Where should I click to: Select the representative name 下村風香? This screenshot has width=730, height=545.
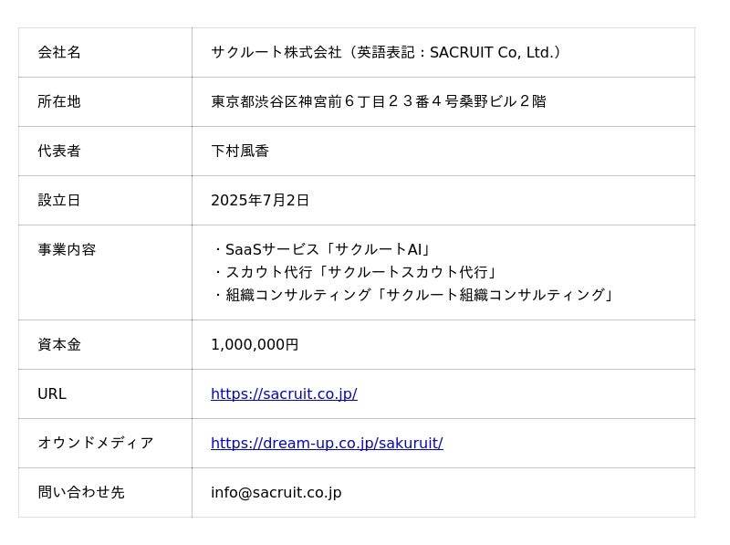click(x=240, y=151)
